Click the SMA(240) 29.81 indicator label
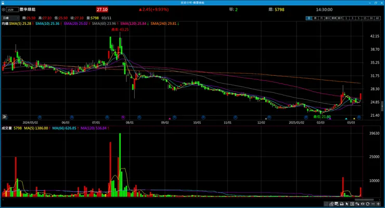 [164, 23]
